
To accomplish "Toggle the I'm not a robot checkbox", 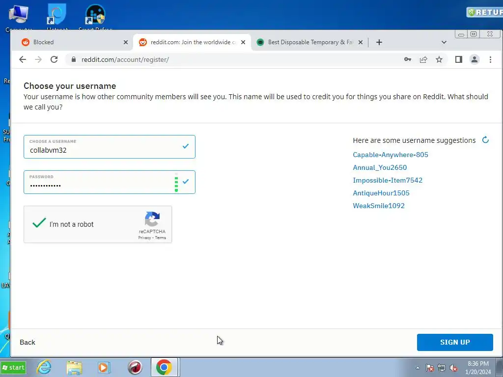I will coord(39,223).
